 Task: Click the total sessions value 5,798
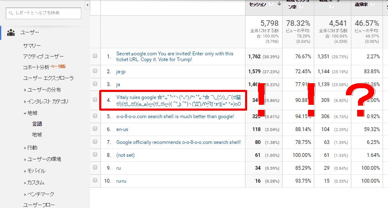coord(270,23)
